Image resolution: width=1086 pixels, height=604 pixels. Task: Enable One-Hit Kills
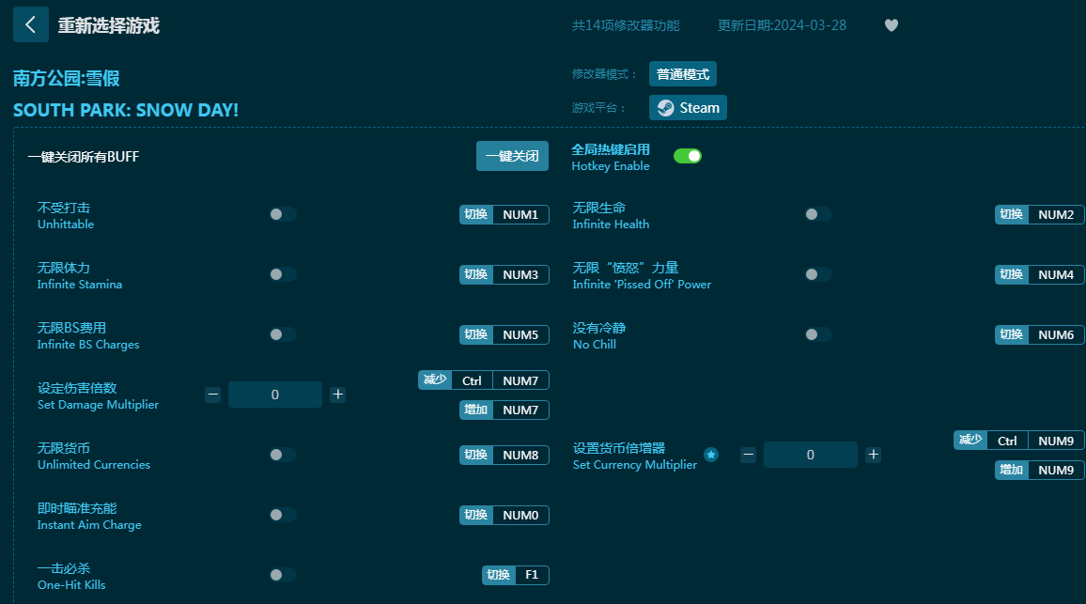[283, 575]
